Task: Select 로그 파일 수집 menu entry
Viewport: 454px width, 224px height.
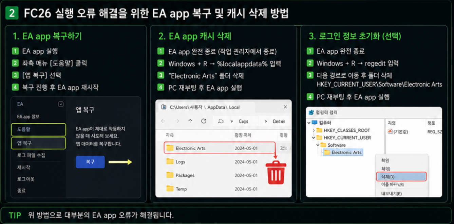Action: coord(31,155)
